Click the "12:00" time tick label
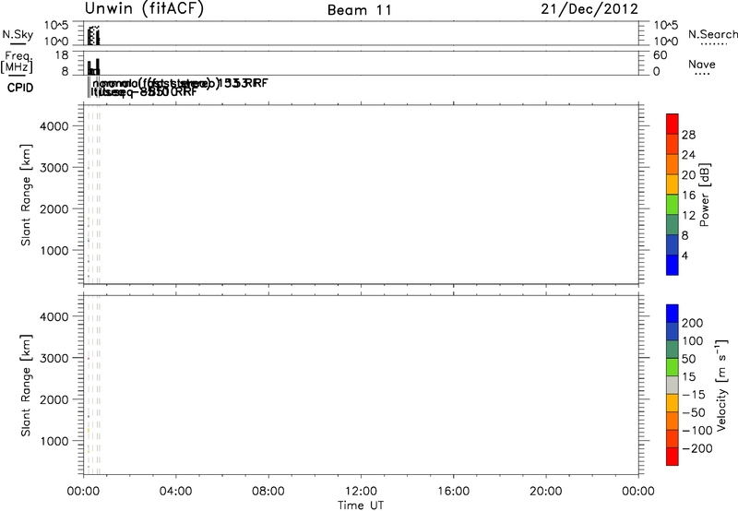738x511 pixels. 361,492
